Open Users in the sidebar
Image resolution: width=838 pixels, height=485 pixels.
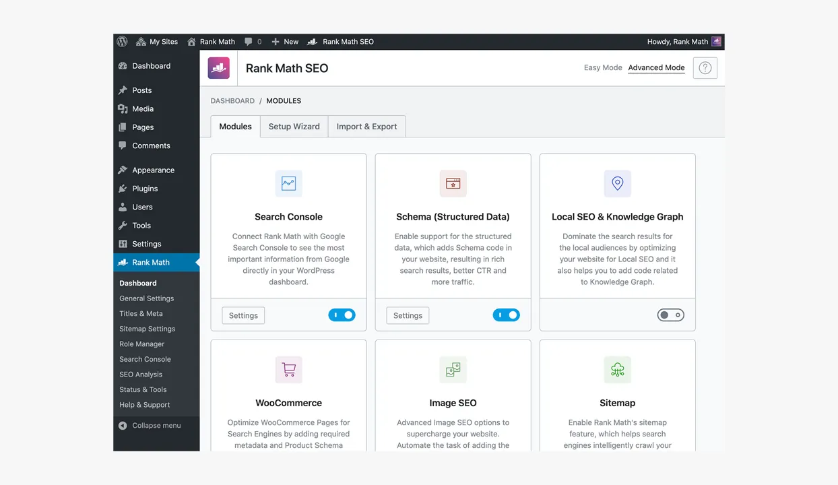(156, 207)
